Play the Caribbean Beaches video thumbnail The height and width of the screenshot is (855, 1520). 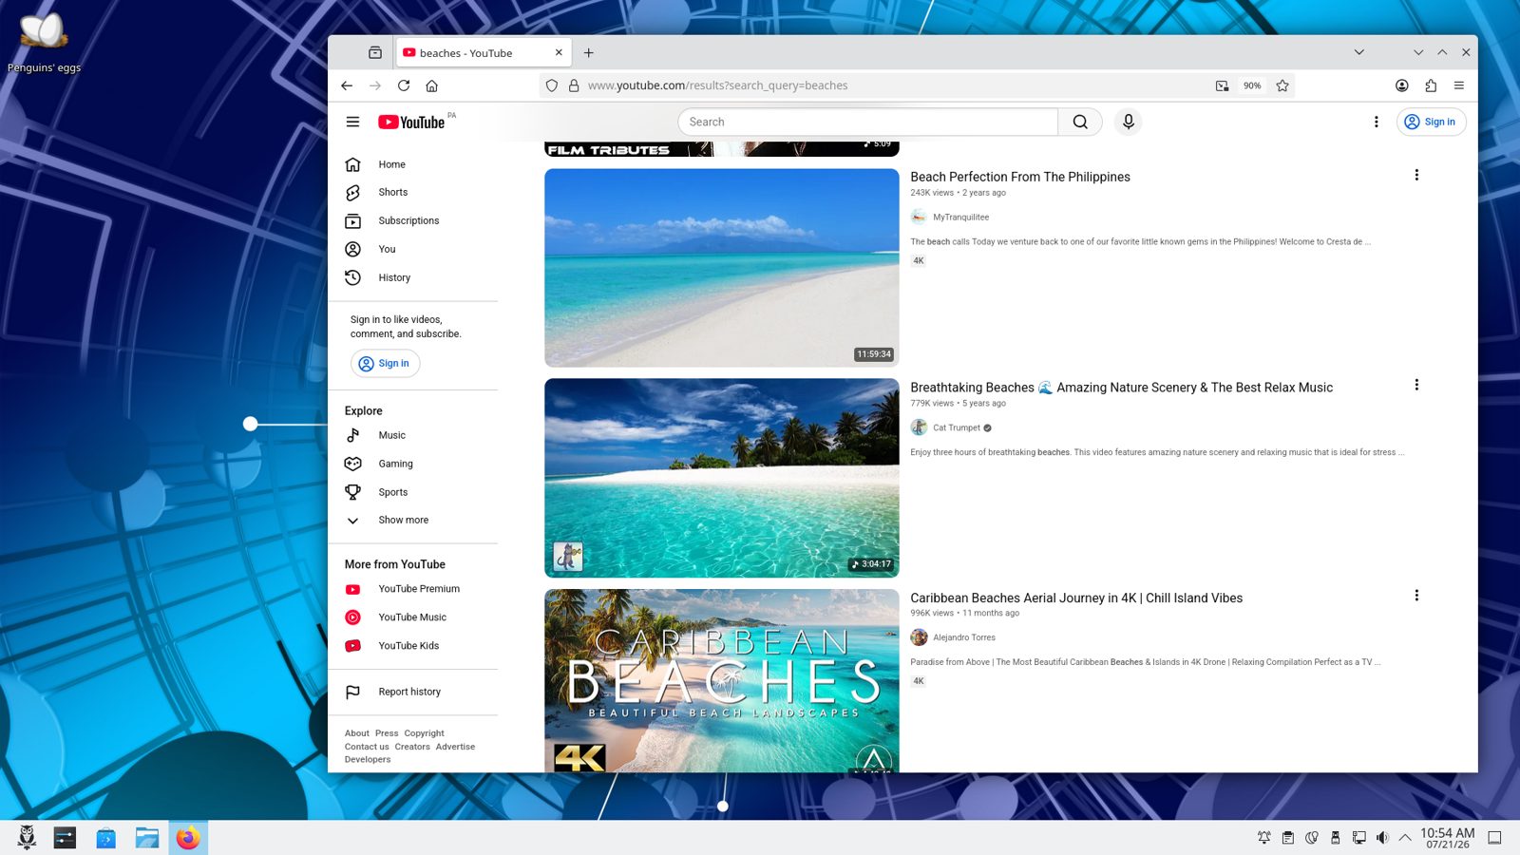pyautogui.click(x=722, y=680)
